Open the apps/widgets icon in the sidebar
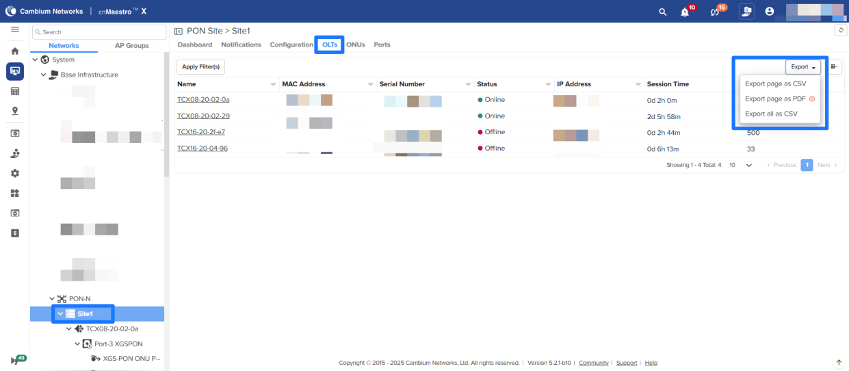Viewport: 849px width, 371px height. pyautogui.click(x=14, y=193)
